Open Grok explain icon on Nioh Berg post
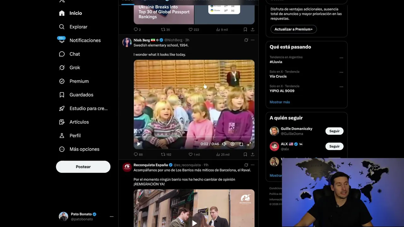 tap(246, 40)
